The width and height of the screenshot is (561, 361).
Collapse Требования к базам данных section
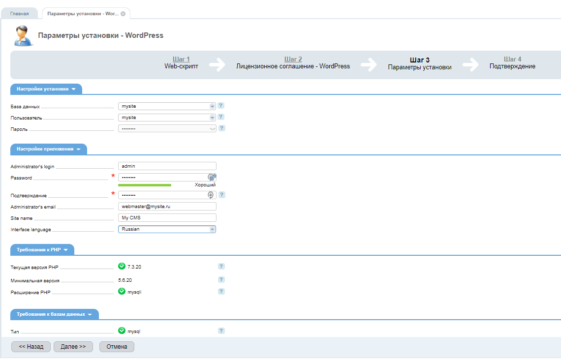tap(55, 314)
